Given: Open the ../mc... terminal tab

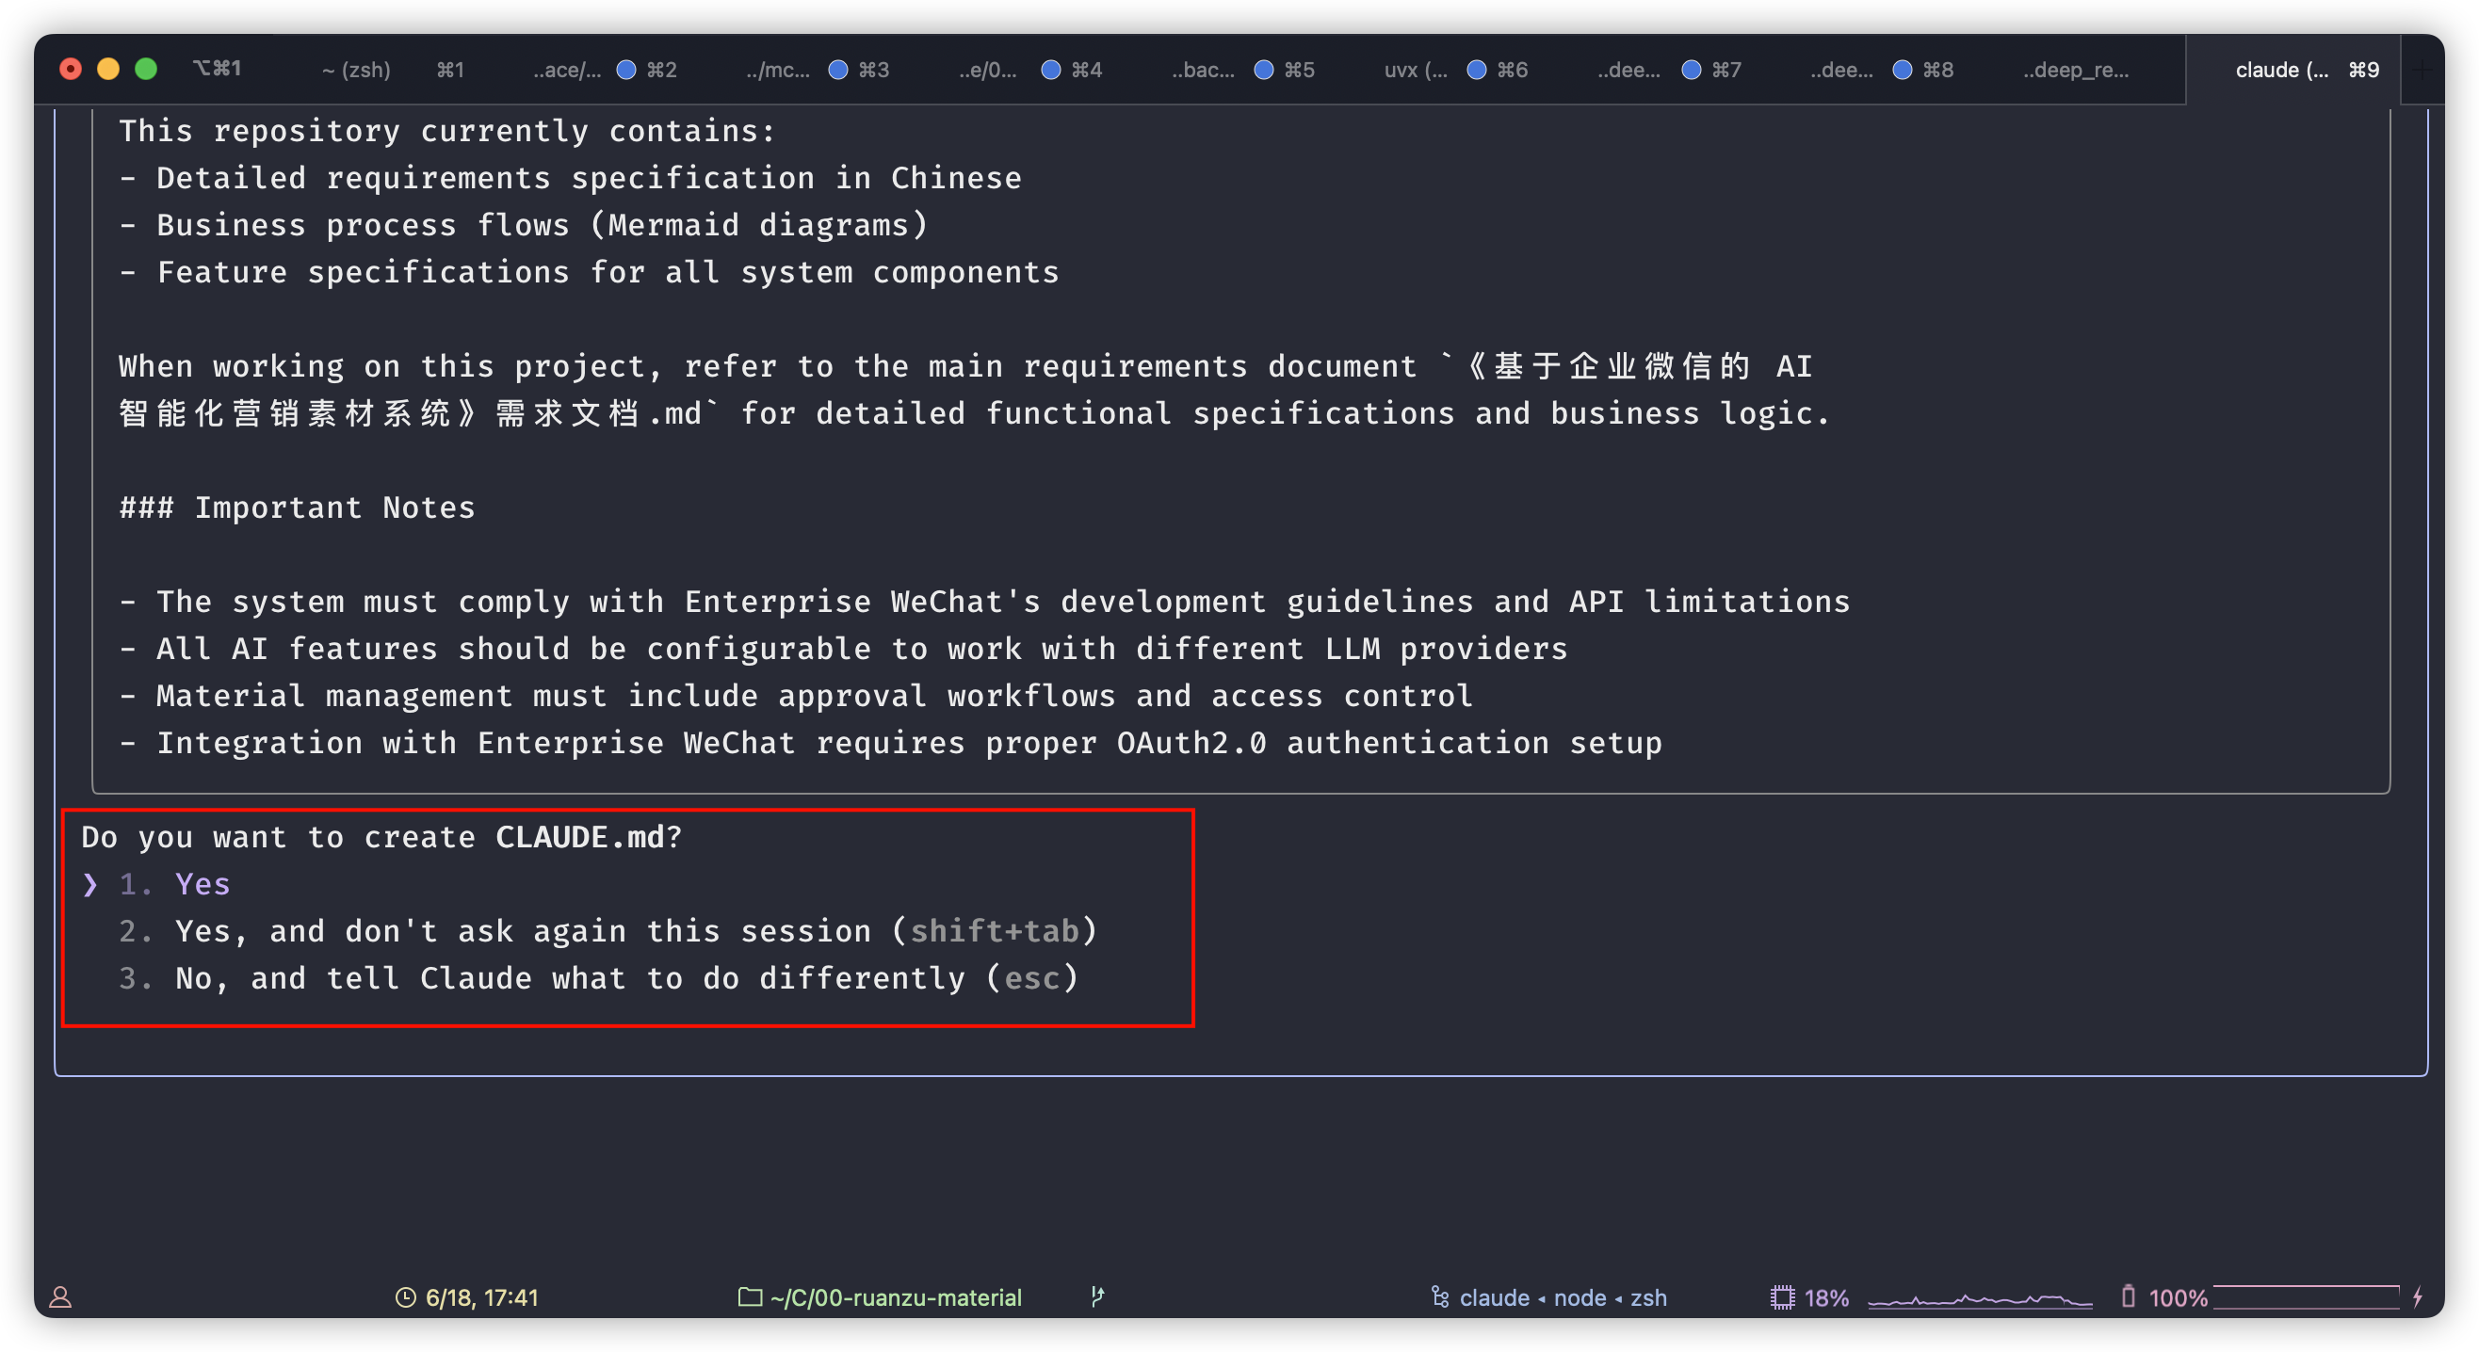Looking at the screenshot, I should click(778, 70).
